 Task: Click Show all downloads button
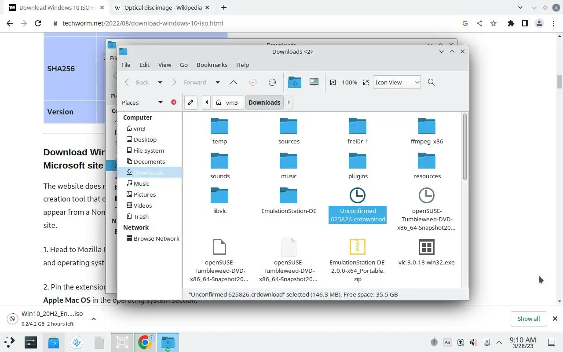(529, 319)
